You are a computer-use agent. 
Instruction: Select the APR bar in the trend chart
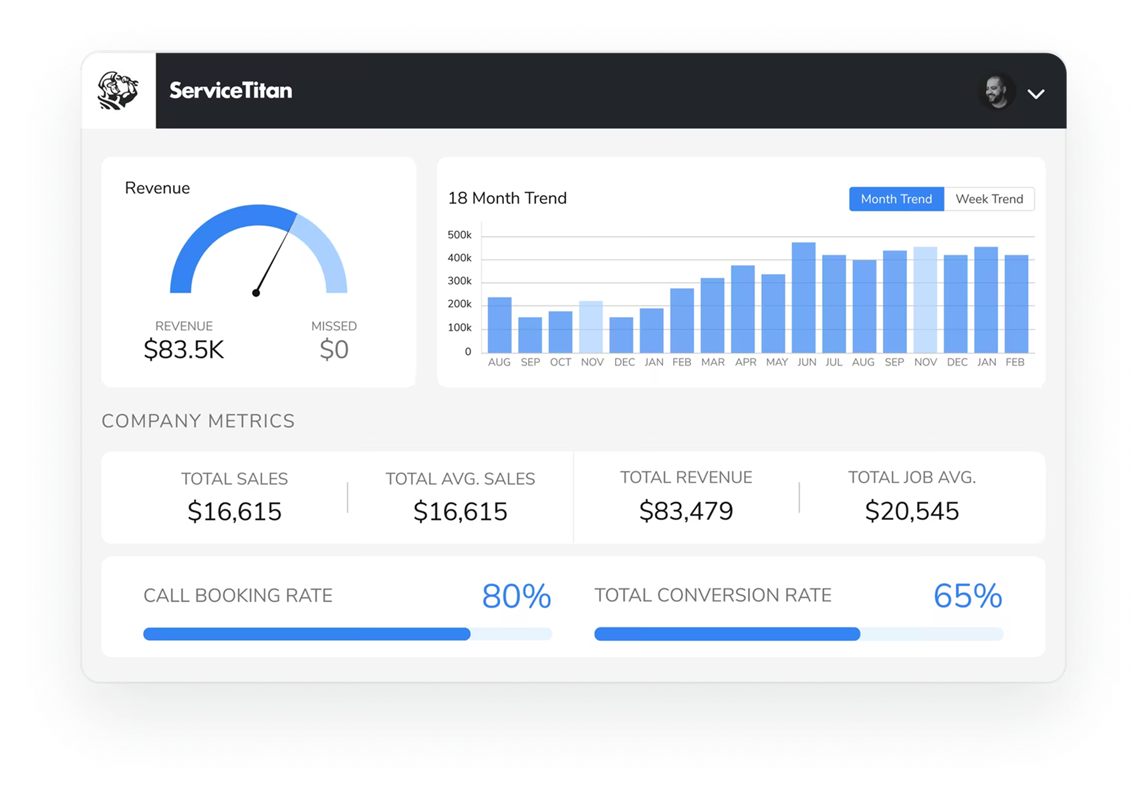coord(743,309)
